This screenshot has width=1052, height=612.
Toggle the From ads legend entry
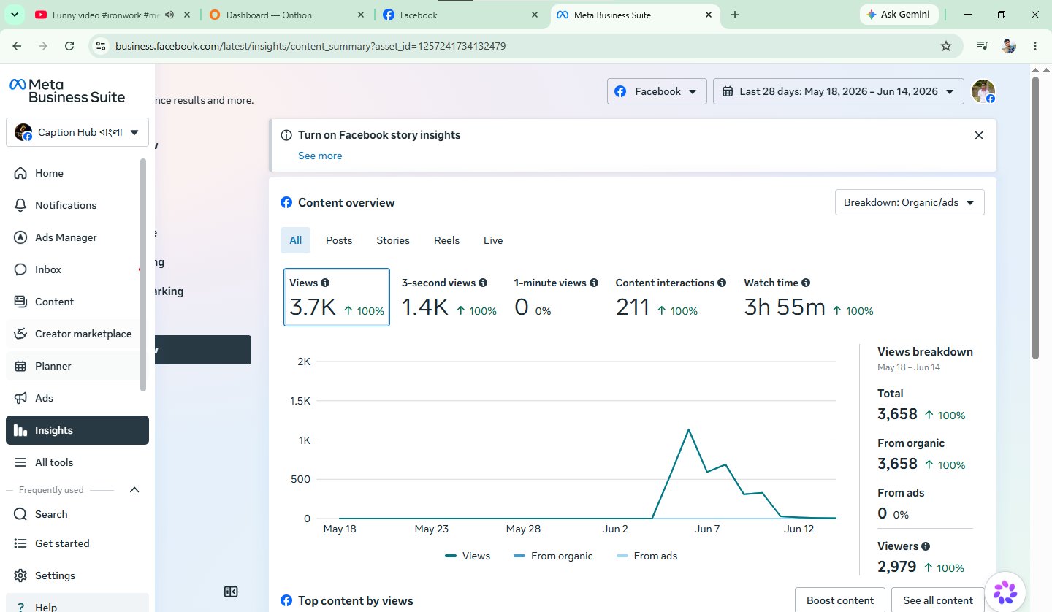647,556
